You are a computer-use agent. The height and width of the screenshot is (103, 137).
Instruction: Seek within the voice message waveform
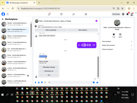pos(86,45)
